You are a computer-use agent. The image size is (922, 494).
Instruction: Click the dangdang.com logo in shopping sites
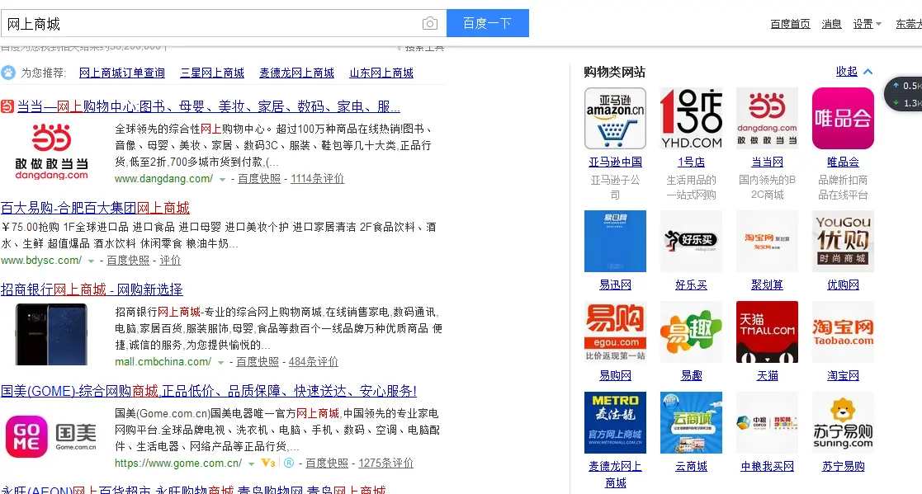767,118
